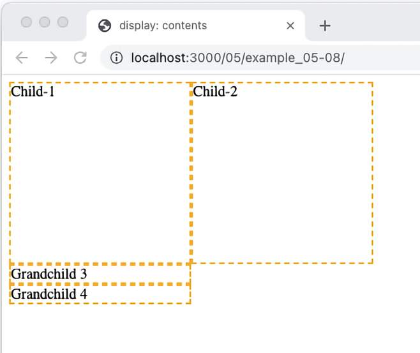The image size is (420, 353).
Task: Click the Child-2 text label
Action: point(215,92)
